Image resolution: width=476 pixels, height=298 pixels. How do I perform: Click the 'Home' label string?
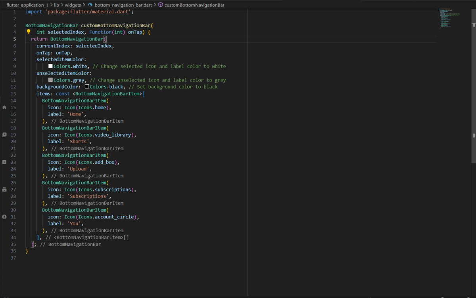pyautogui.click(x=75, y=114)
